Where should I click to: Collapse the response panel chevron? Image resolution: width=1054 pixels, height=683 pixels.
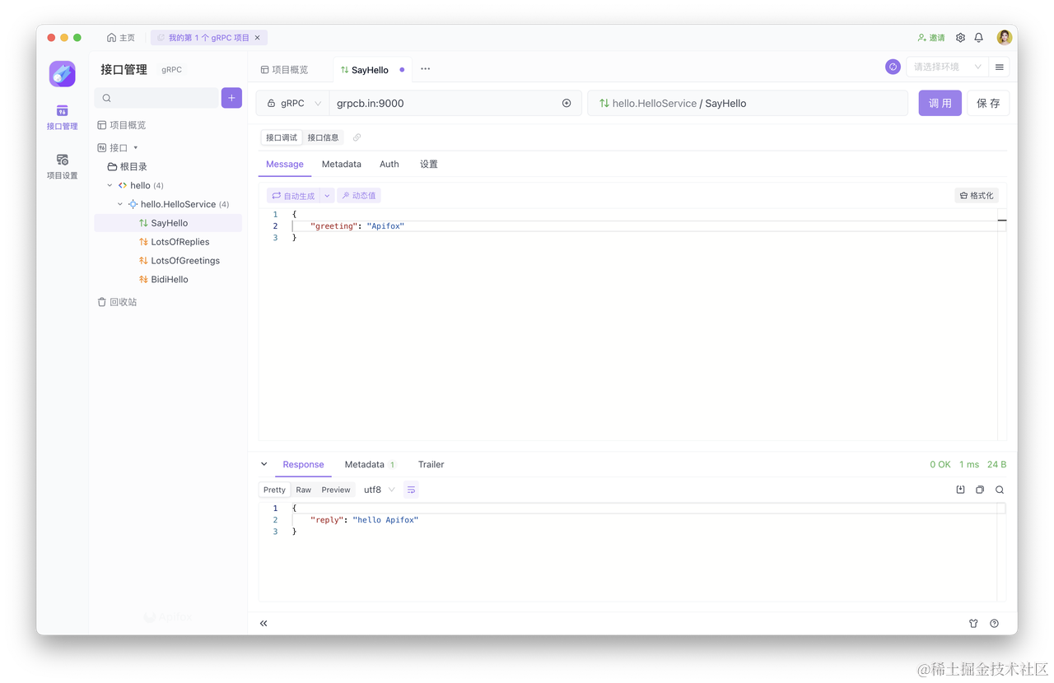click(x=264, y=464)
